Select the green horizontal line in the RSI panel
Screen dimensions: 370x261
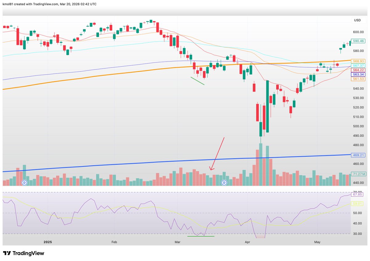(200, 237)
